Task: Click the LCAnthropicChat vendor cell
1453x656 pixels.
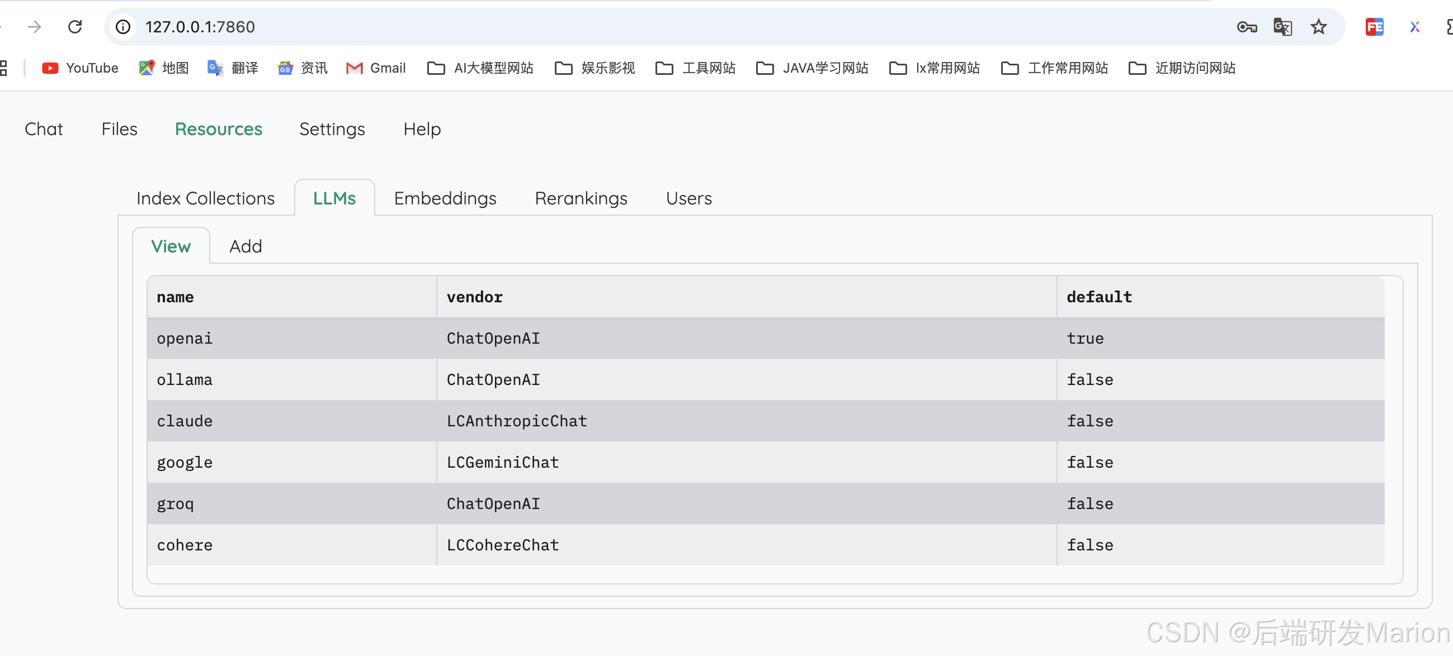Action: point(746,421)
